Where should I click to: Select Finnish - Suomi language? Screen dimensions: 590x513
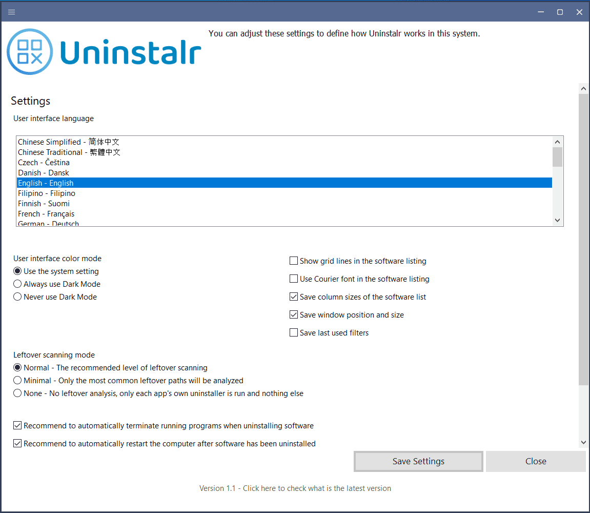284,203
